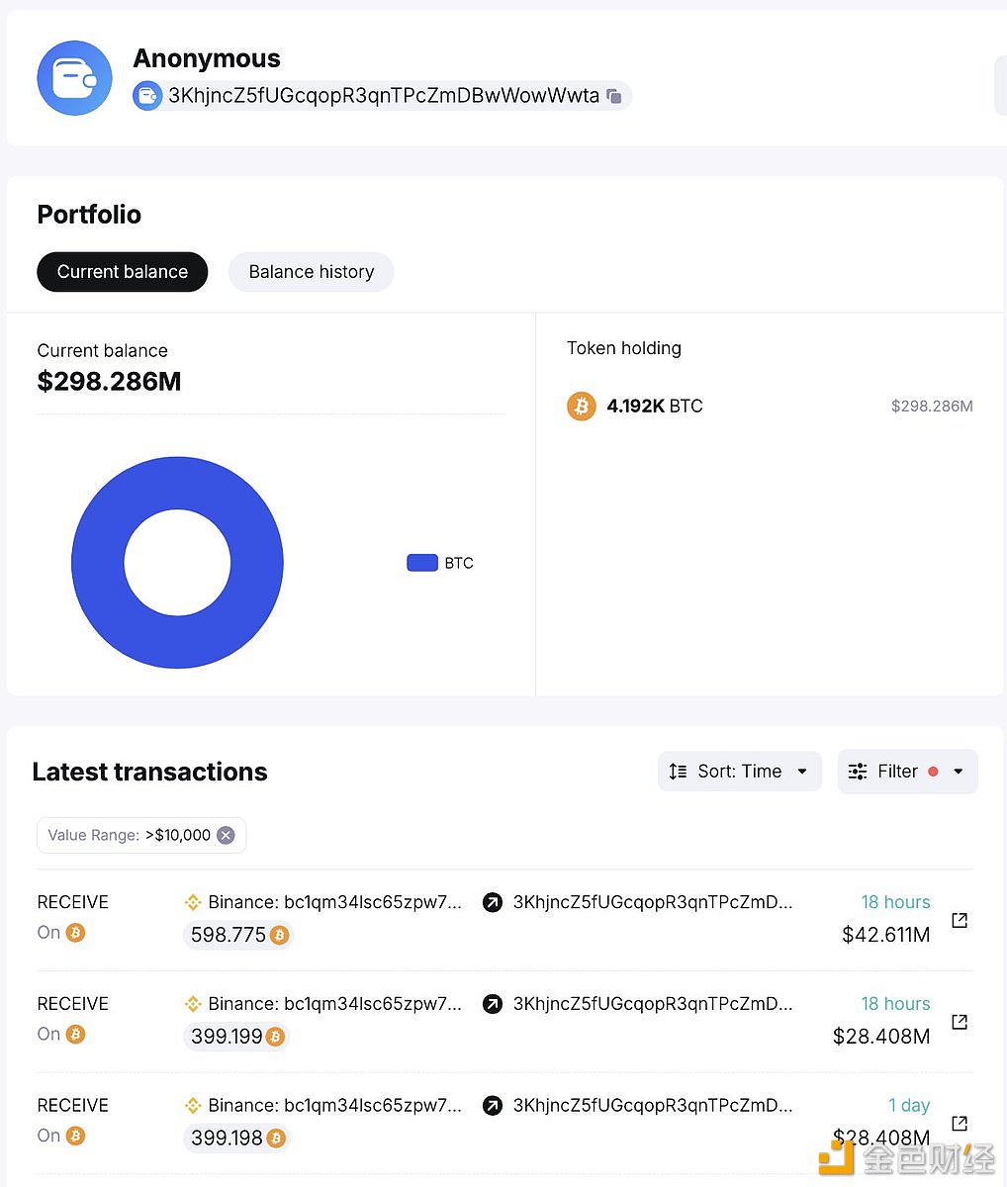Click BTC coin icon next to 598.775 amount
The height and width of the screenshot is (1187, 1007).
(x=279, y=935)
